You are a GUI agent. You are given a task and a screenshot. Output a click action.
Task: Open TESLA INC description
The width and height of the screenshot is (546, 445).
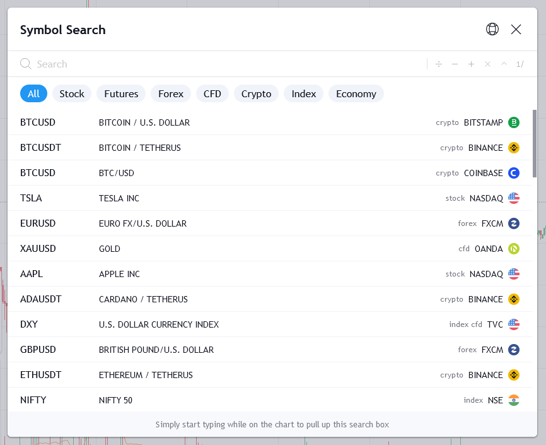pyautogui.click(x=119, y=198)
